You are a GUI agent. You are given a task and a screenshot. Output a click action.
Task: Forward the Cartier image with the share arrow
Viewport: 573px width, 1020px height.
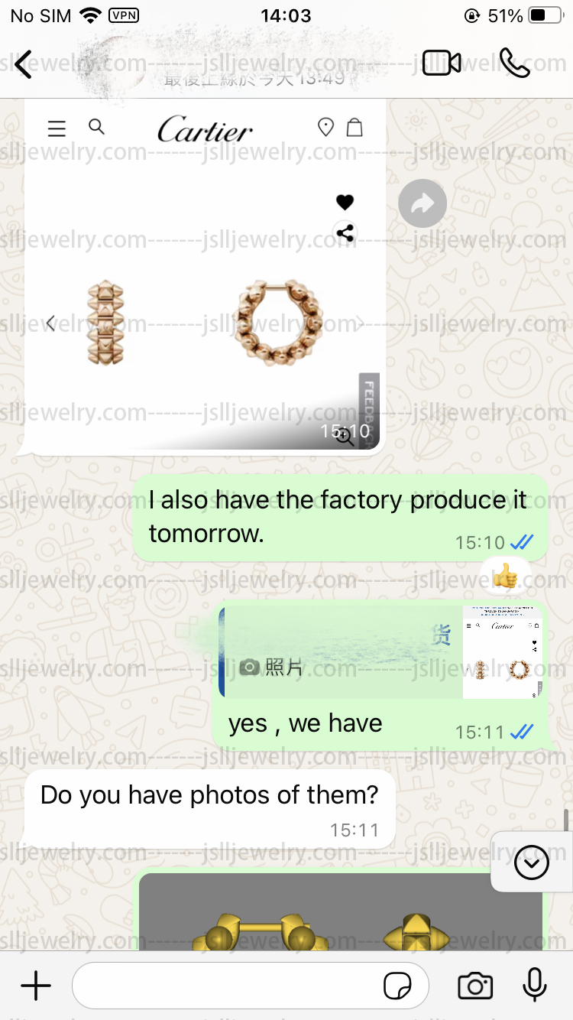click(x=422, y=203)
